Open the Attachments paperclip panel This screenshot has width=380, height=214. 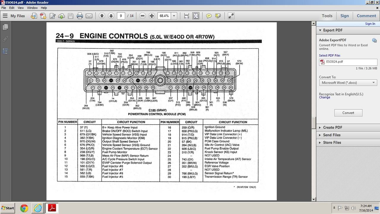(x=5, y=39)
